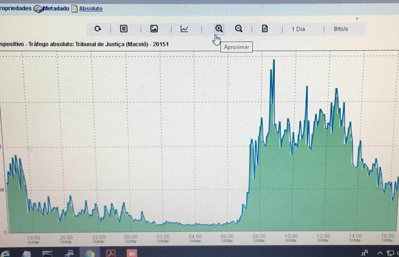Zoom out using the minus magnifier
The image size is (399, 257).
tap(238, 29)
